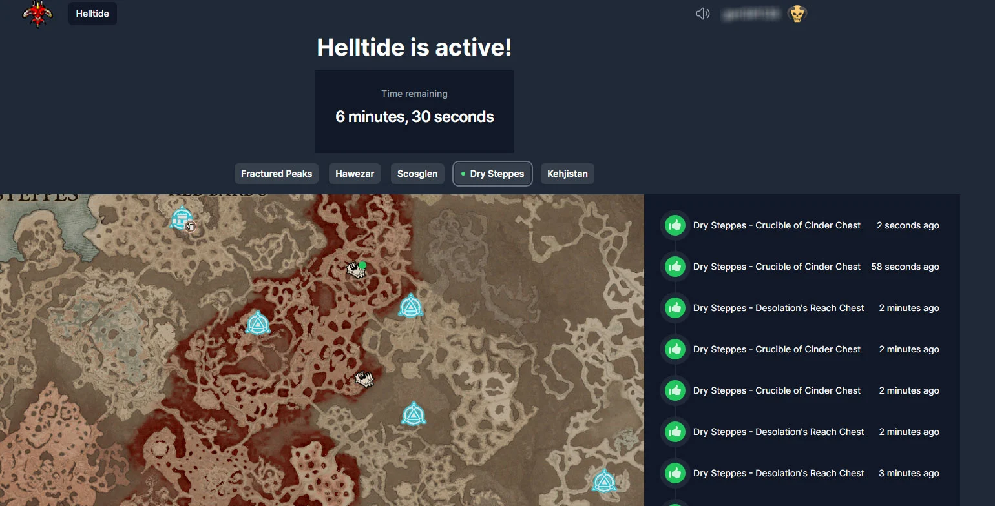The image size is (995, 506).
Task: Switch to the Hawezar map
Action: coord(355,174)
